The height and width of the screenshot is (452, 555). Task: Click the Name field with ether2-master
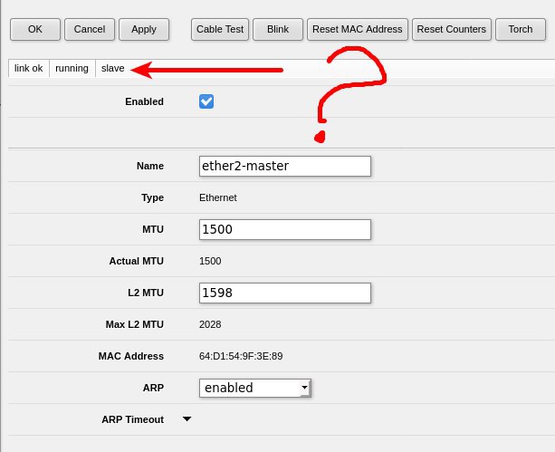[285, 166]
